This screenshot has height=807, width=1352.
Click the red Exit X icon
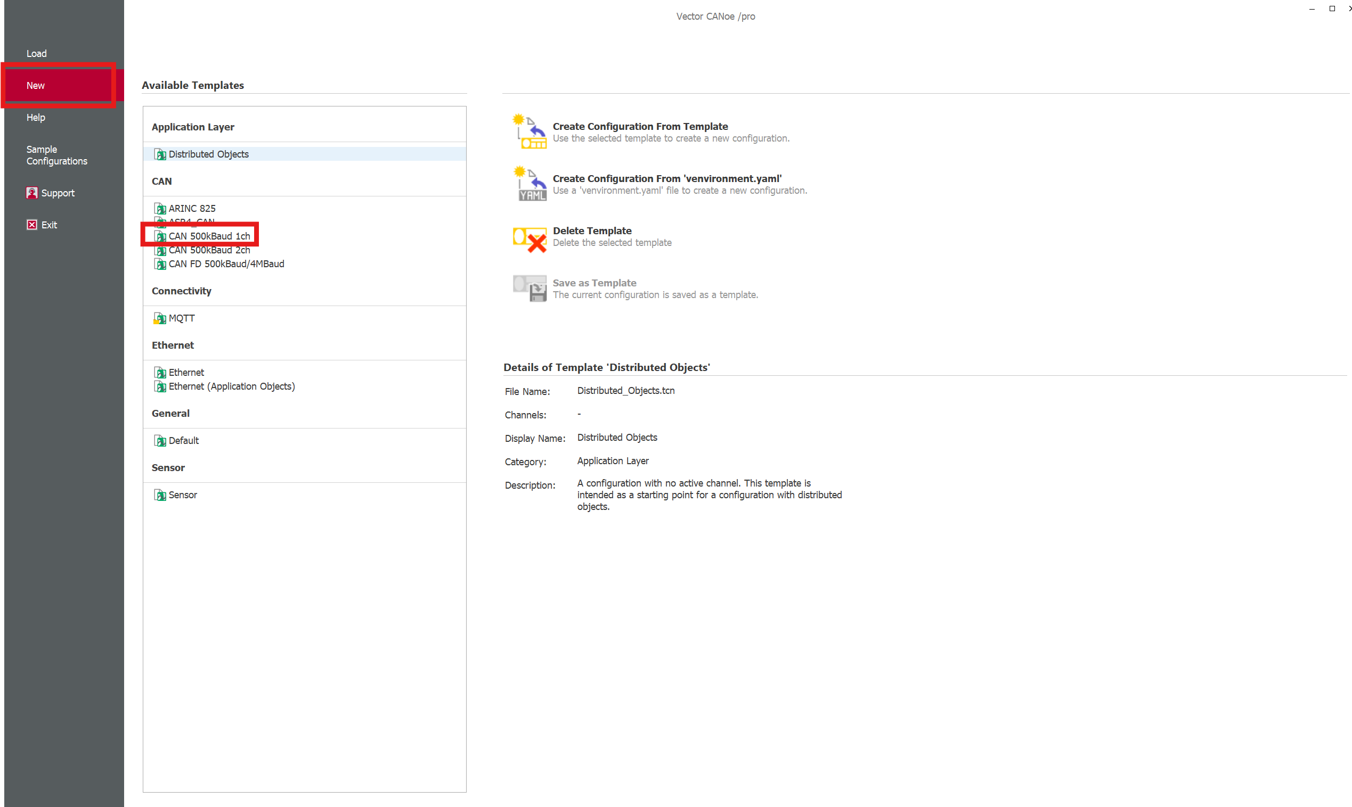coord(31,225)
